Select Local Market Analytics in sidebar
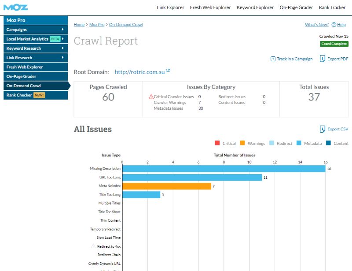 [x=36, y=39]
